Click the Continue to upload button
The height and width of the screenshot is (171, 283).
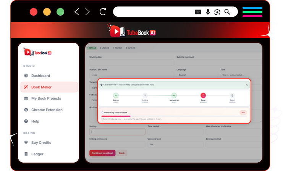pyautogui.click(x=102, y=153)
